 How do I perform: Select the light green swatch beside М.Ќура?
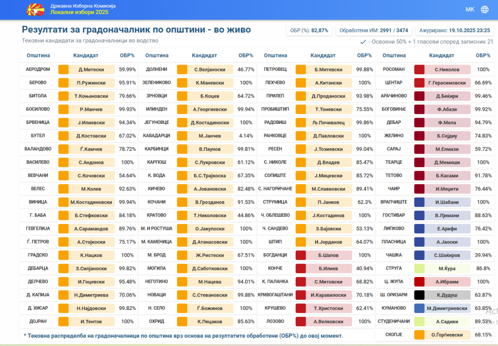coord(420,268)
